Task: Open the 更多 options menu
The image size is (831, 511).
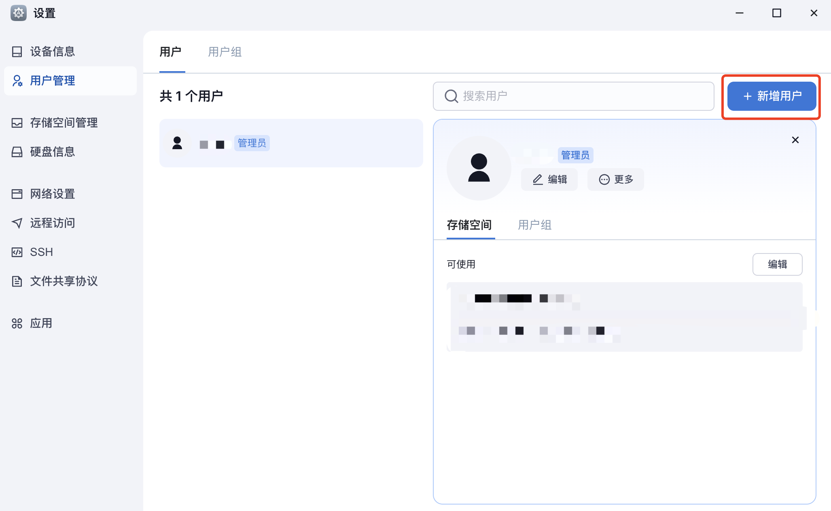Action: point(615,179)
